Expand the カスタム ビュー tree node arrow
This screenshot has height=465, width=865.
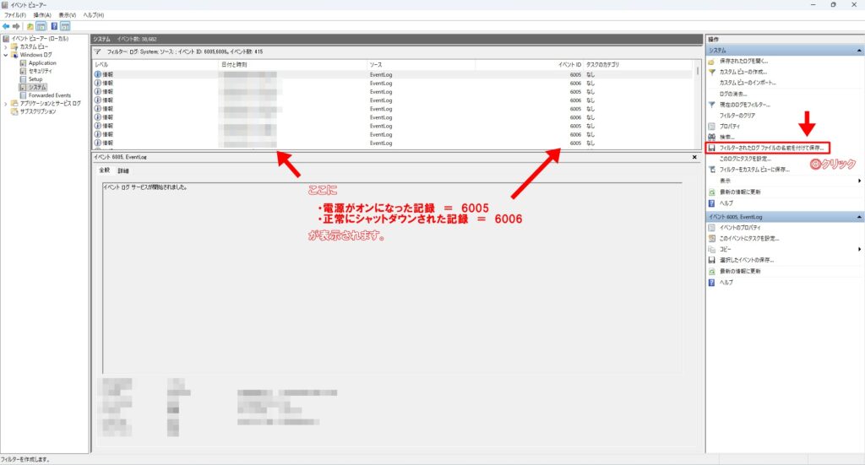pos(6,46)
